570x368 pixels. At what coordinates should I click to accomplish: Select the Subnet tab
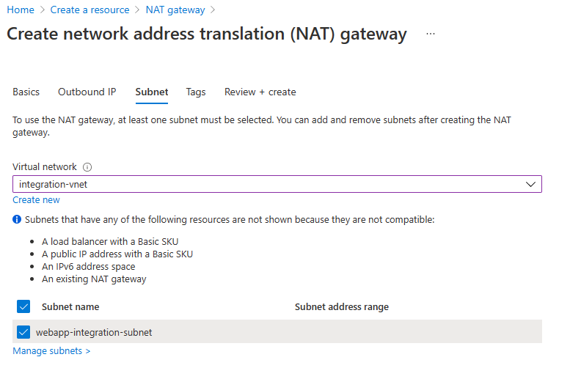click(x=152, y=92)
